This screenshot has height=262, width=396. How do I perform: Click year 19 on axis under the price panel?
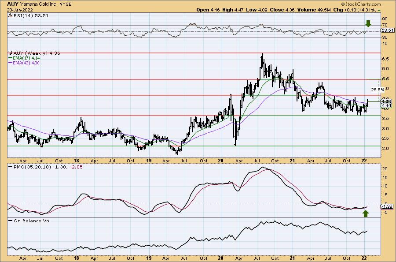[149, 161]
